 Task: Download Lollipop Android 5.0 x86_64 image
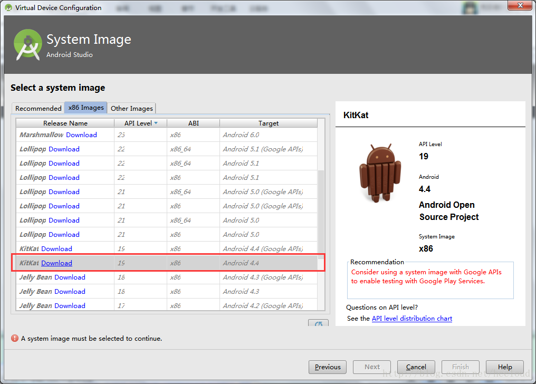coord(64,220)
